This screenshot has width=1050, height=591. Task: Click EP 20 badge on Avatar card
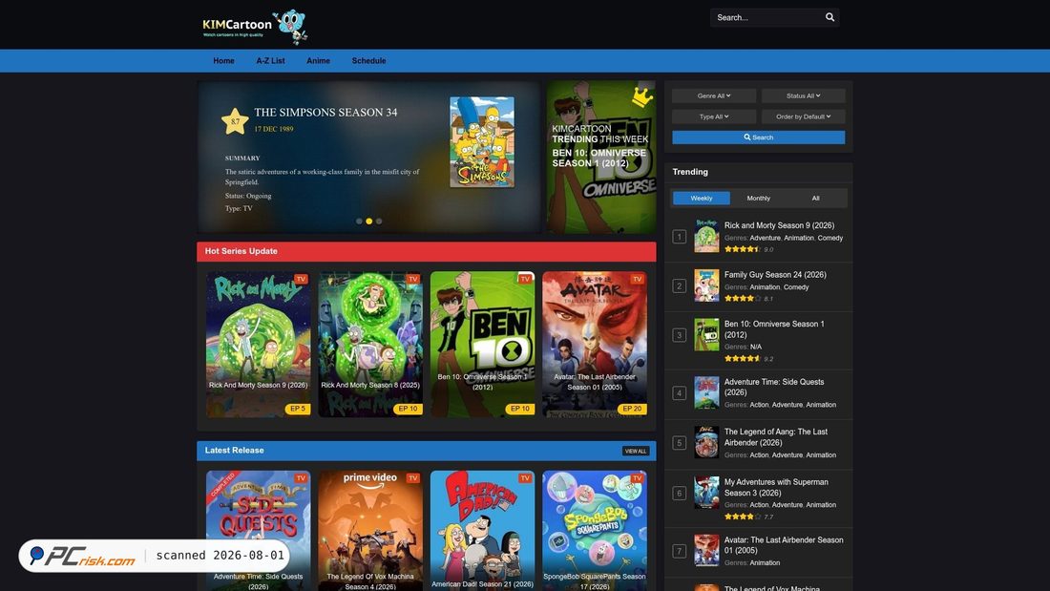point(632,409)
